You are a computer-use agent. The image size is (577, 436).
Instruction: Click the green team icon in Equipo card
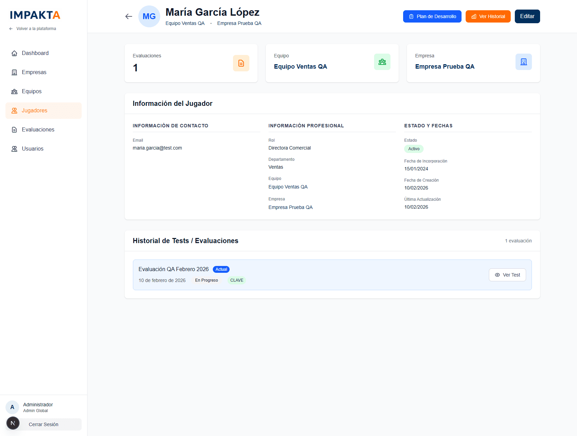tap(382, 62)
